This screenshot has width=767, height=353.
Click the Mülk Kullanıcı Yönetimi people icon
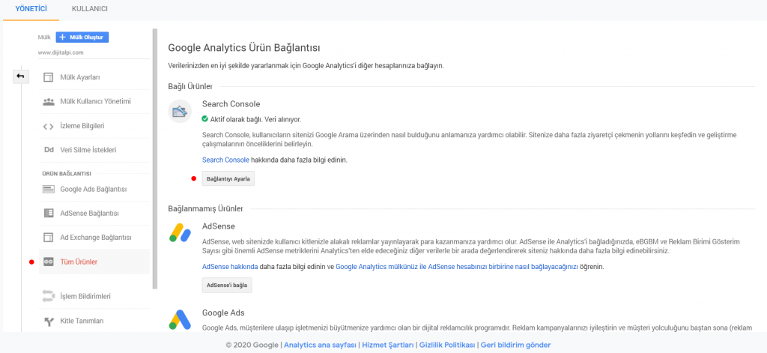click(x=48, y=102)
